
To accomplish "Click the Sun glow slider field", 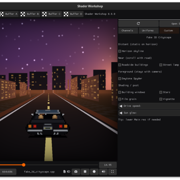I will coord(149,113).
